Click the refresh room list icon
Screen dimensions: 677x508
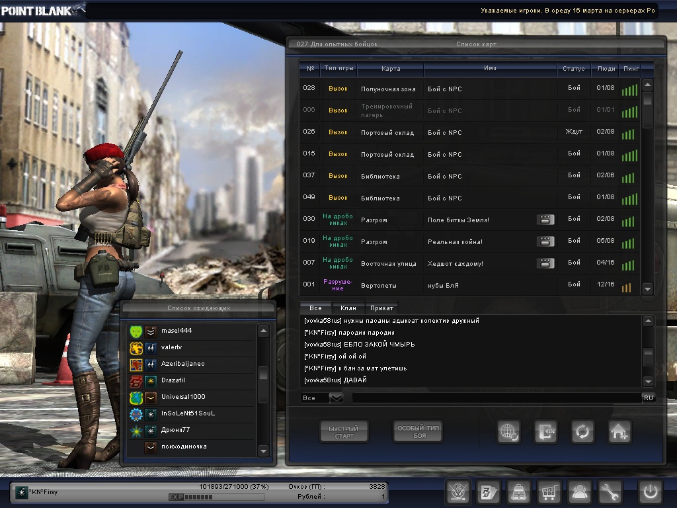[x=582, y=432]
